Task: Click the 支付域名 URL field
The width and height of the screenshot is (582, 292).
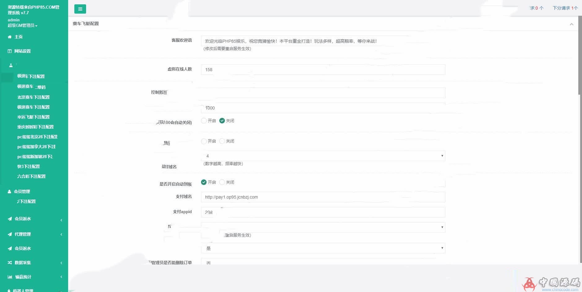Action: point(323,197)
